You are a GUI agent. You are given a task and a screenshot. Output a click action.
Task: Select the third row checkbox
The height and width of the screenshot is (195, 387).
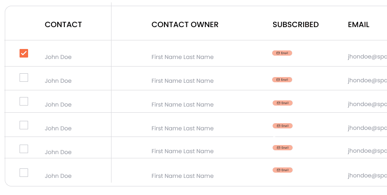click(x=24, y=101)
